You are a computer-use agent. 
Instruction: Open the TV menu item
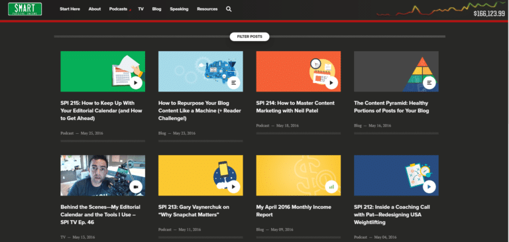[x=141, y=9]
